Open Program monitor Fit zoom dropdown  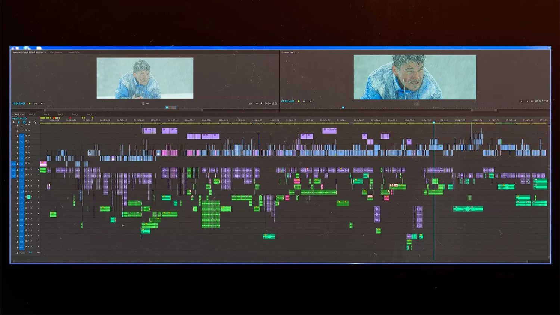307,101
